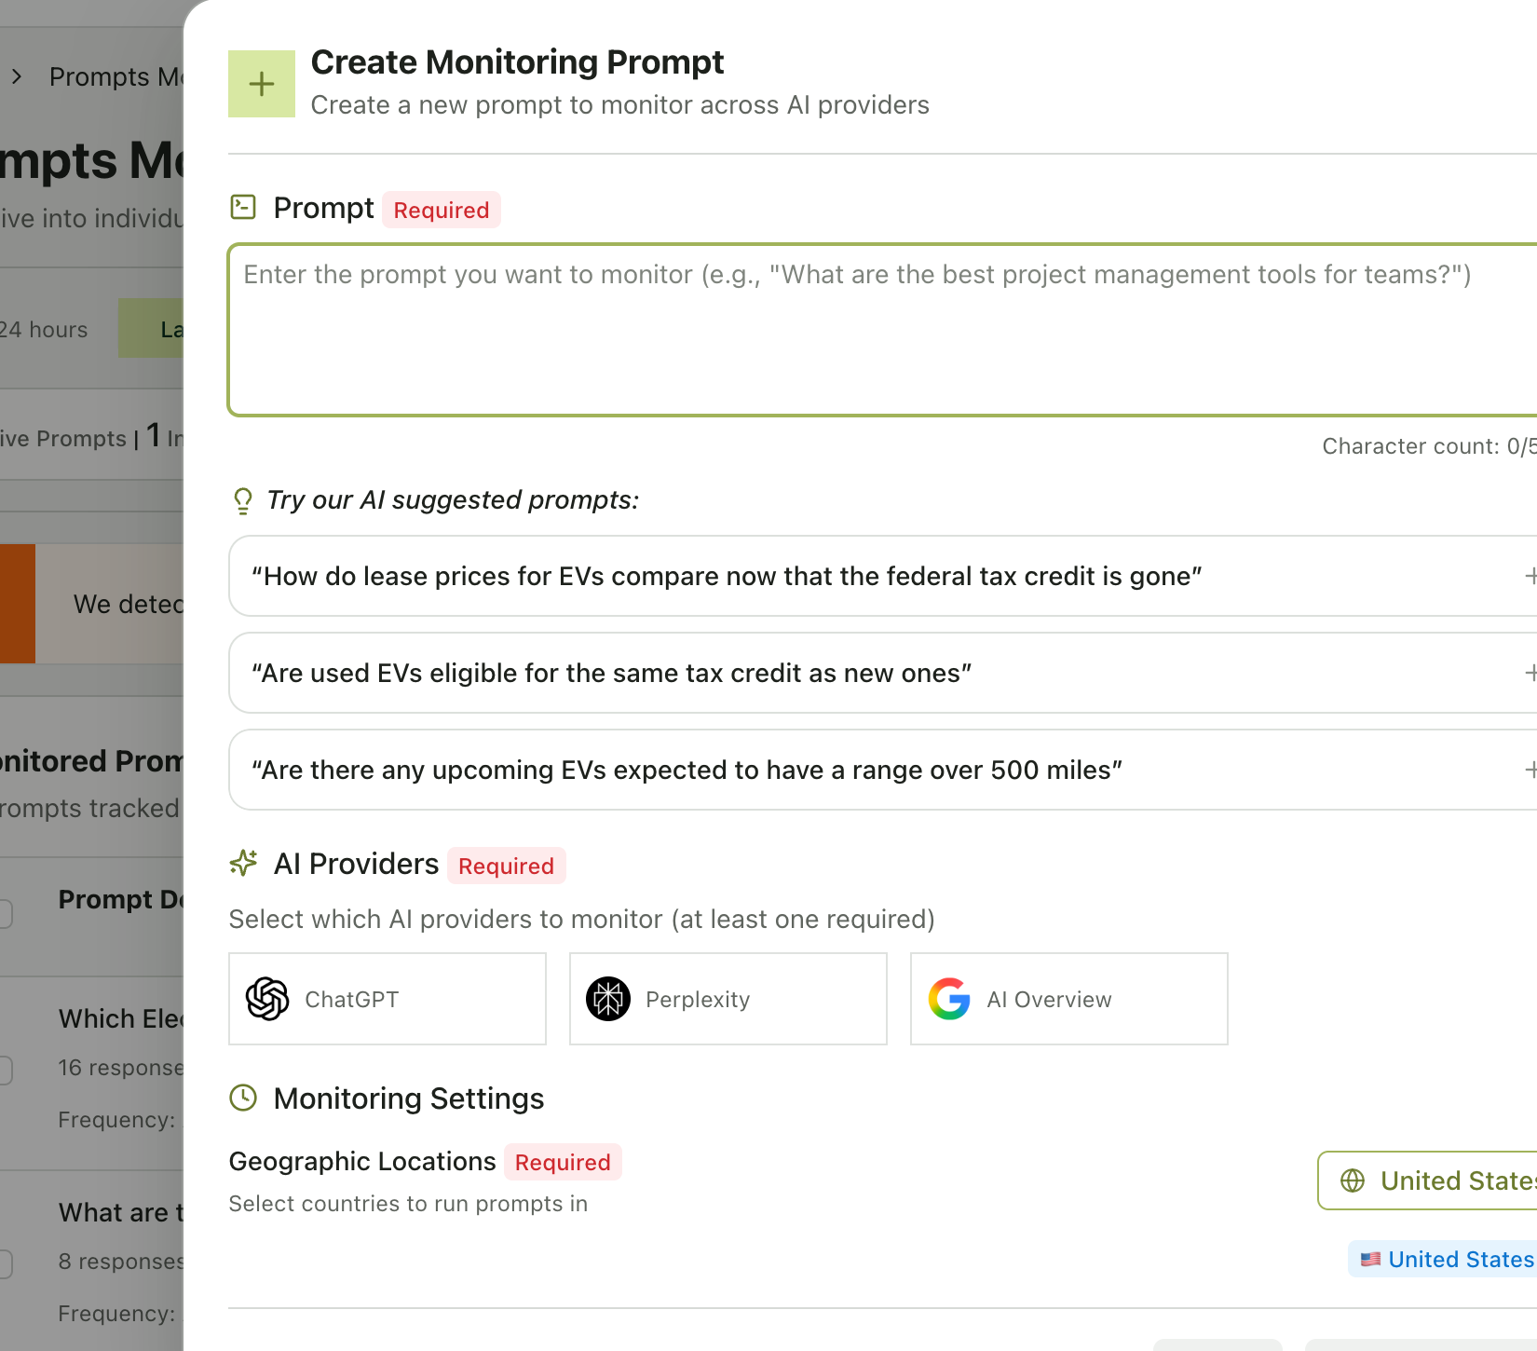
Task: Click the globe icon in the United States selector
Action: click(1351, 1180)
